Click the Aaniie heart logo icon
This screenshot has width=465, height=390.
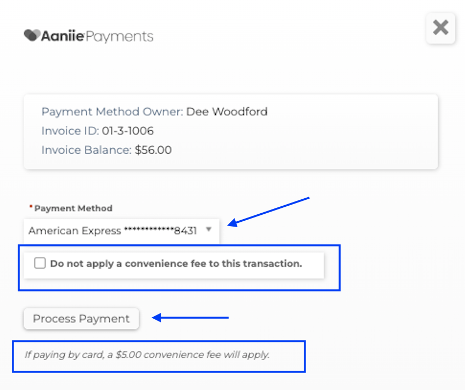click(x=32, y=36)
